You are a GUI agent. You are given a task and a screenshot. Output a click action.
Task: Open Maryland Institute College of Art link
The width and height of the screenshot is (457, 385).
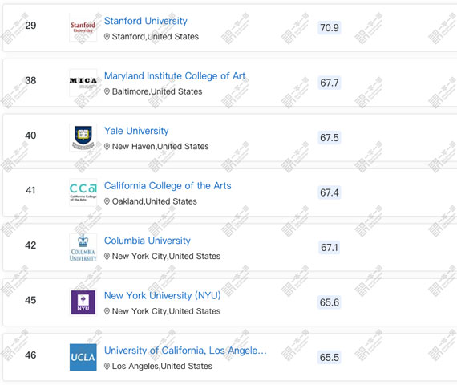pyautogui.click(x=175, y=76)
